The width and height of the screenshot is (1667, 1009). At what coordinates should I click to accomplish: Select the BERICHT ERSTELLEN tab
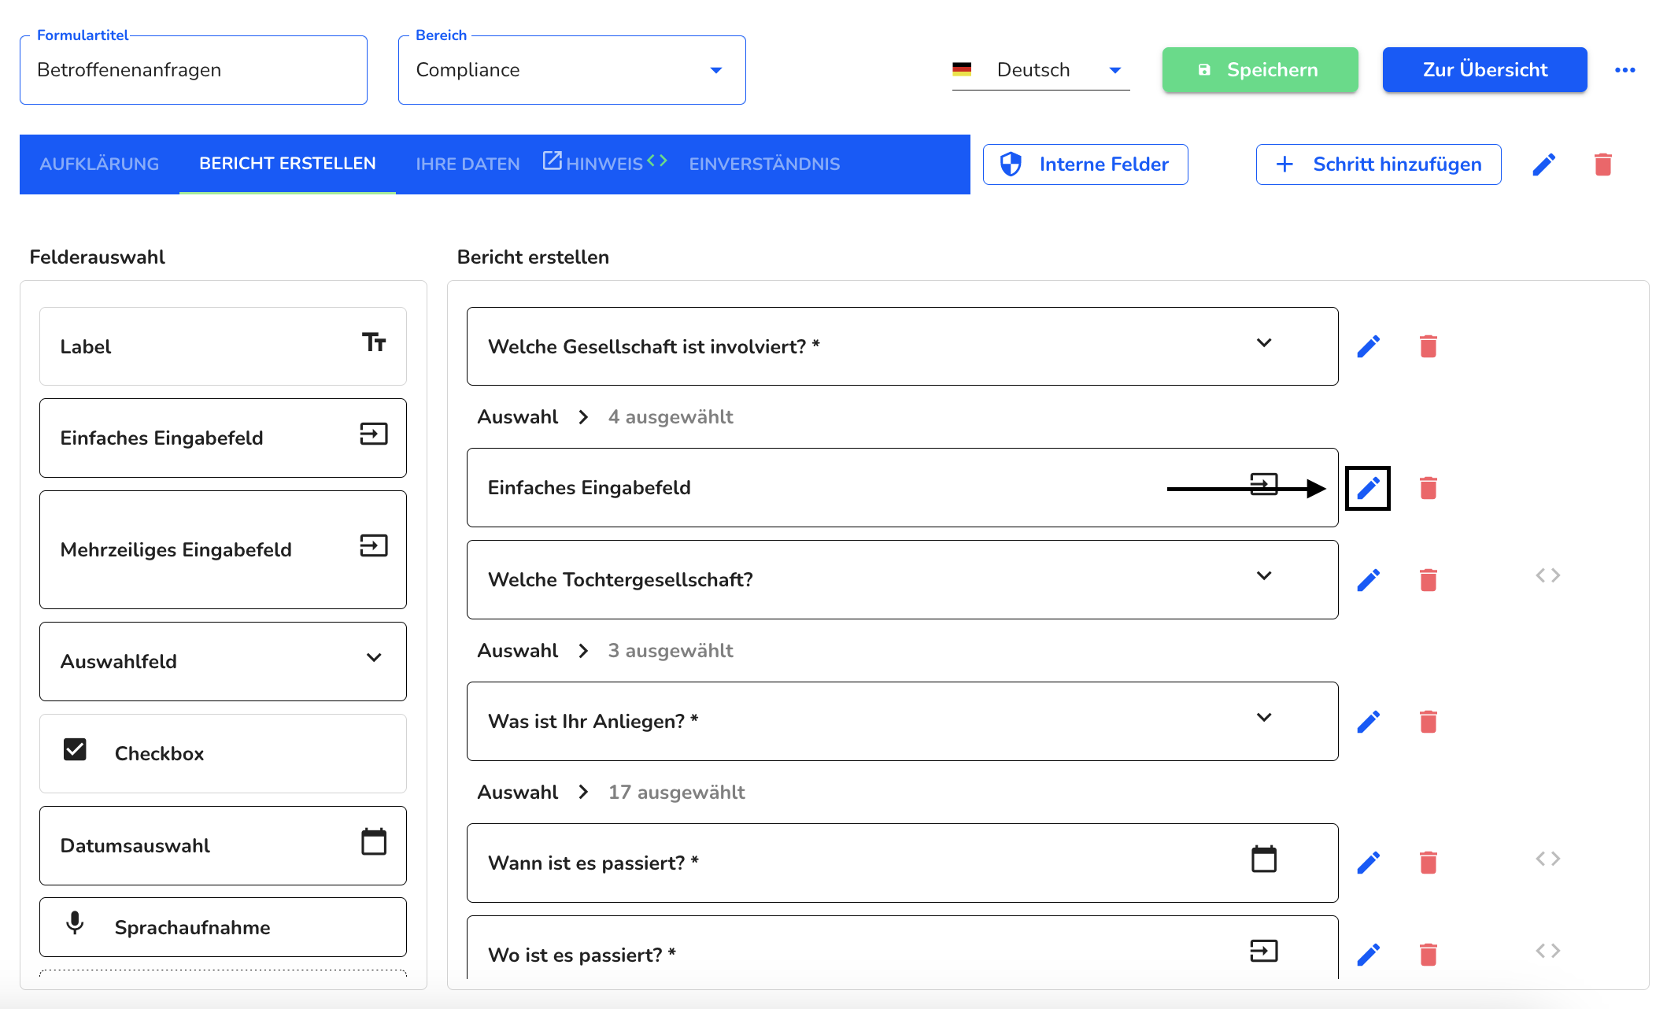pos(287,164)
